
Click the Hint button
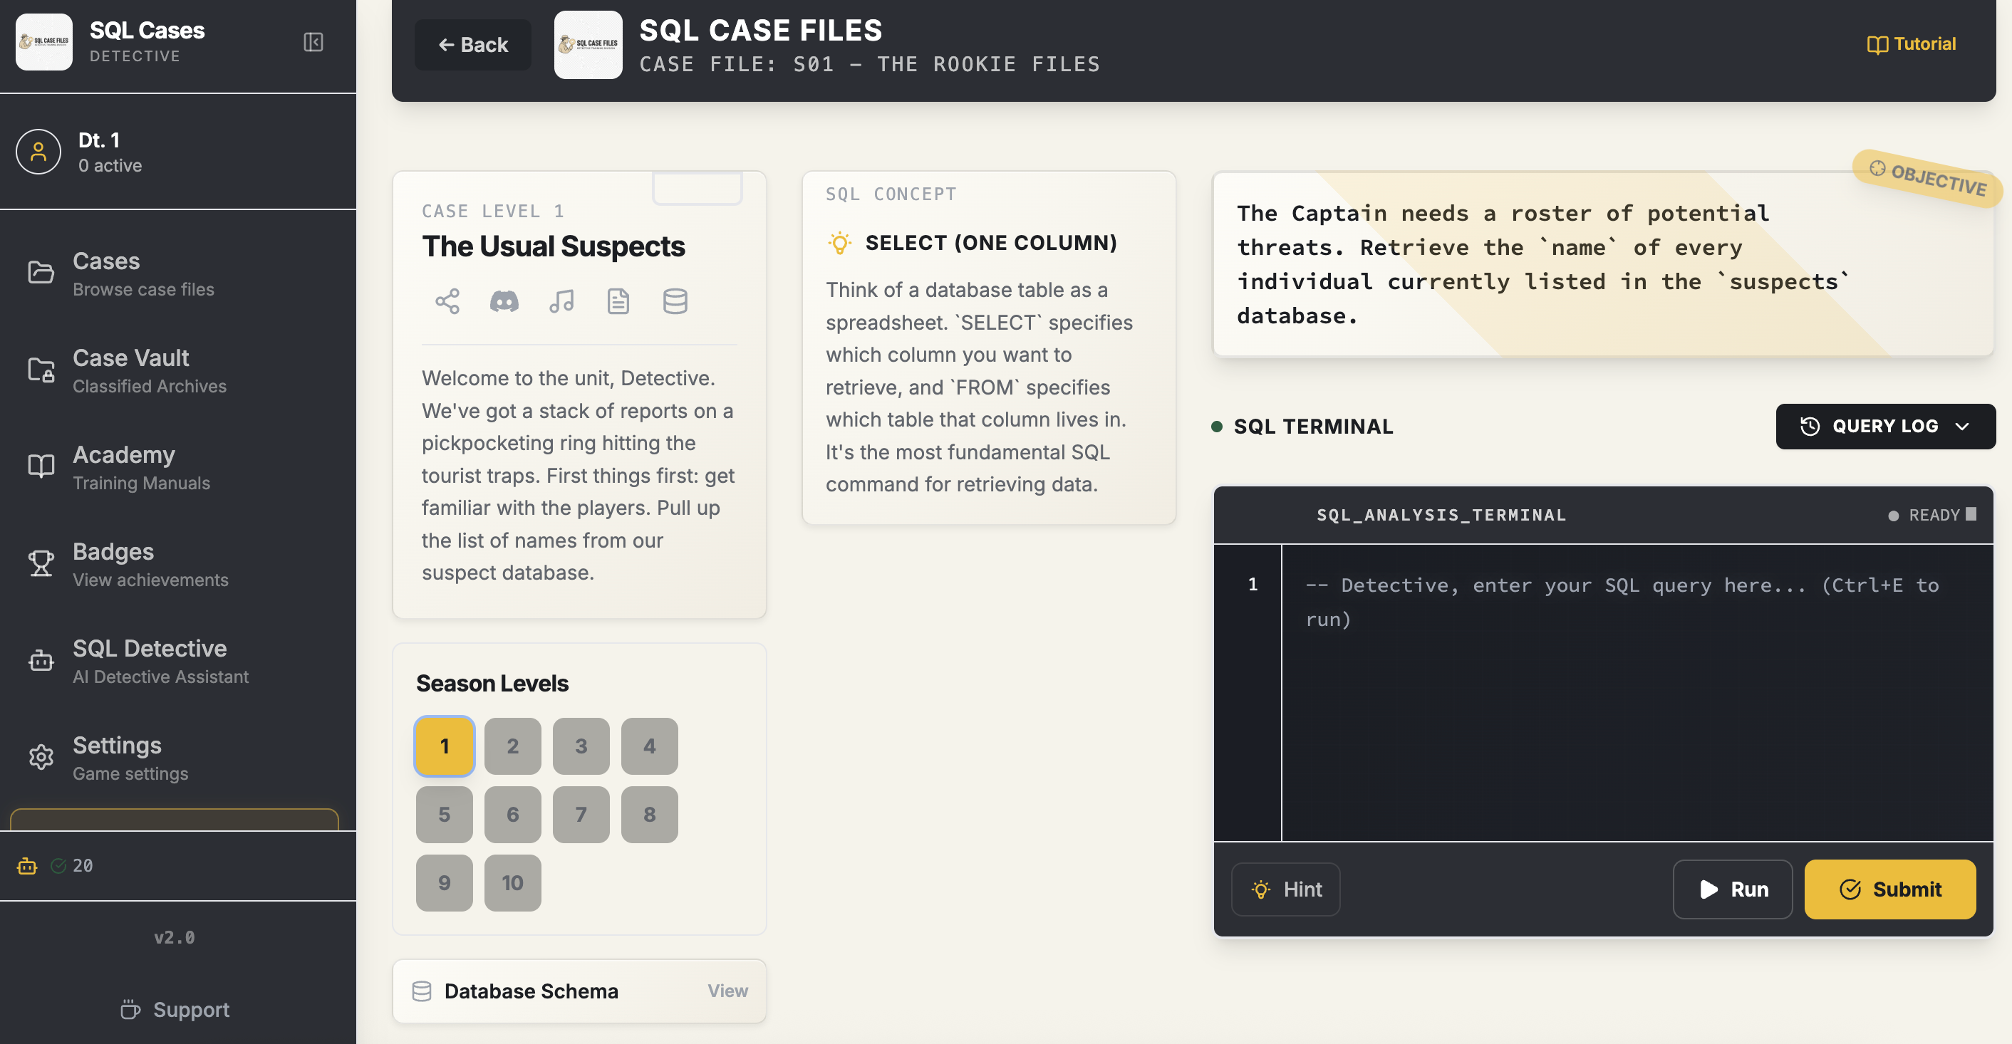[x=1285, y=889]
